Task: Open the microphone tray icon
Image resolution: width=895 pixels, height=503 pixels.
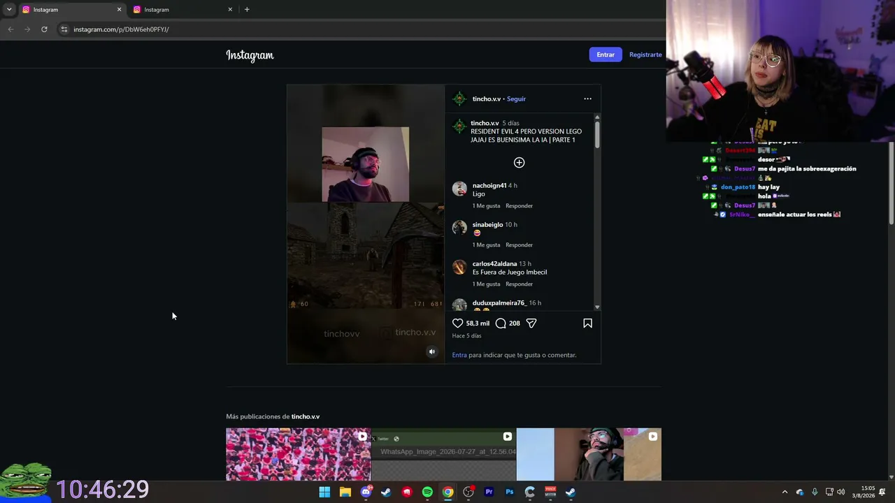Action: pos(815,492)
